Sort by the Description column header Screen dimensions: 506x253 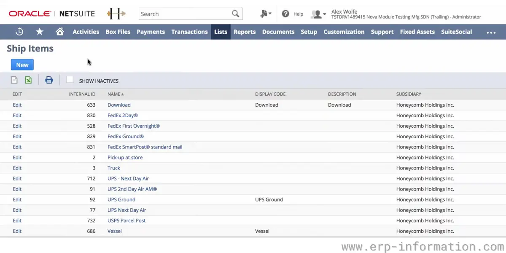[342, 94]
